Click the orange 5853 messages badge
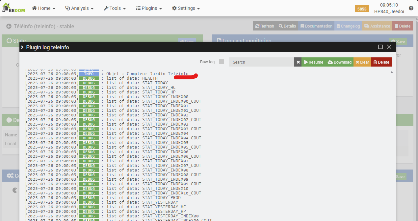 pyautogui.click(x=362, y=9)
